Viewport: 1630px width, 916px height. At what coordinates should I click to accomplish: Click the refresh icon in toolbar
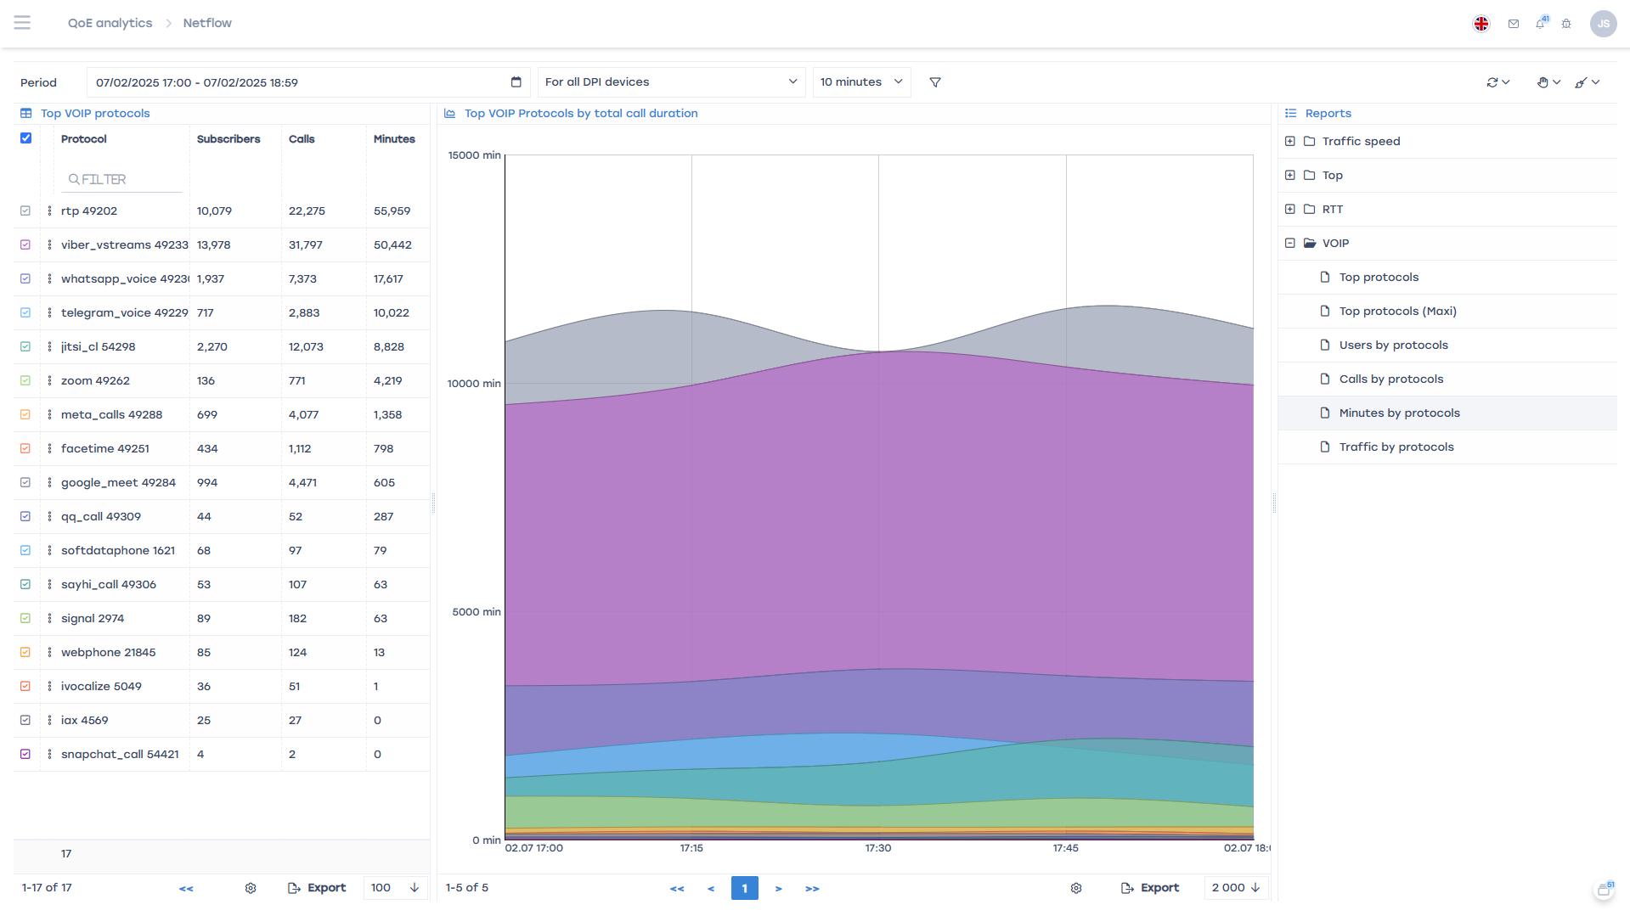coord(1492,82)
